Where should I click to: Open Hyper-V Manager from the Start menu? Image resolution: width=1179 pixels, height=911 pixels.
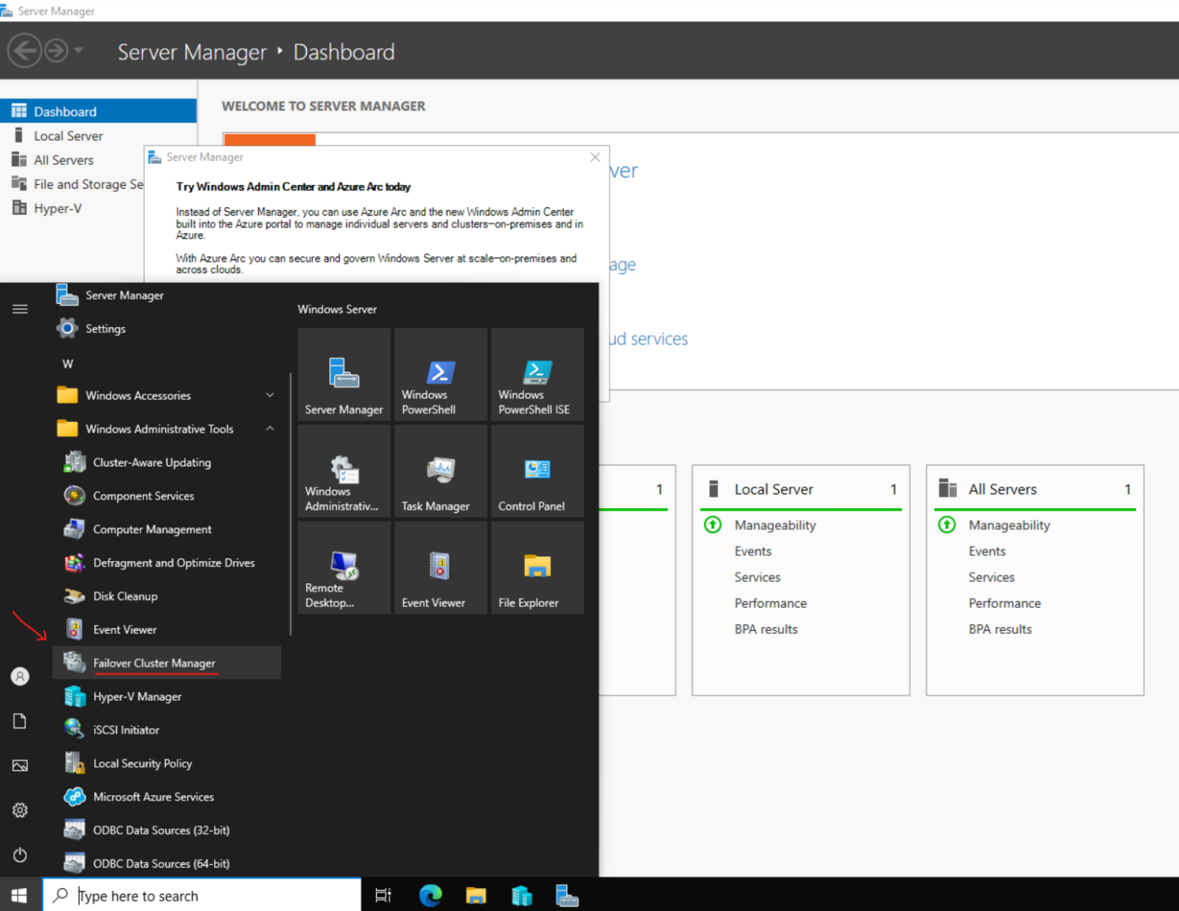pos(137,696)
